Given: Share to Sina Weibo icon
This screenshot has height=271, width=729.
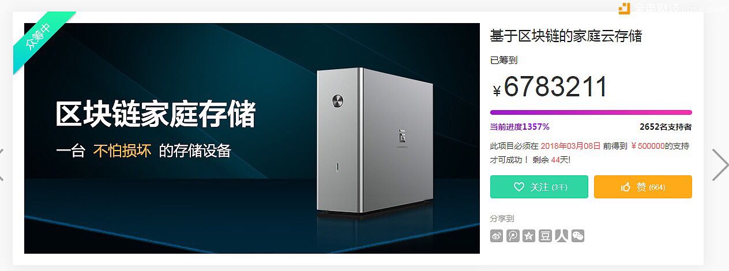Looking at the screenshot, I should coord(497,236).
